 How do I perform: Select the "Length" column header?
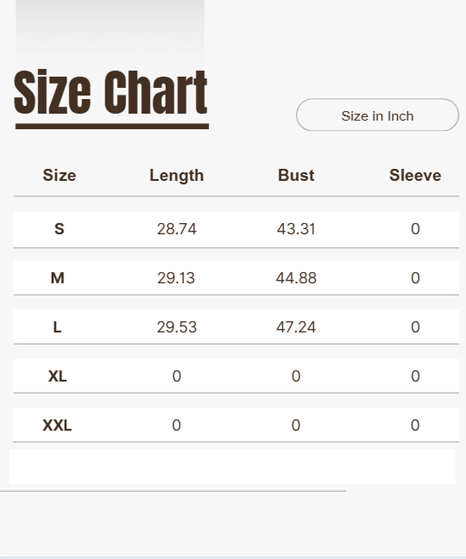(x=176, y=175)
